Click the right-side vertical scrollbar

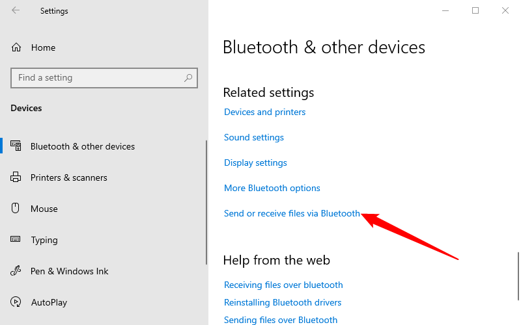pos(518,276)
